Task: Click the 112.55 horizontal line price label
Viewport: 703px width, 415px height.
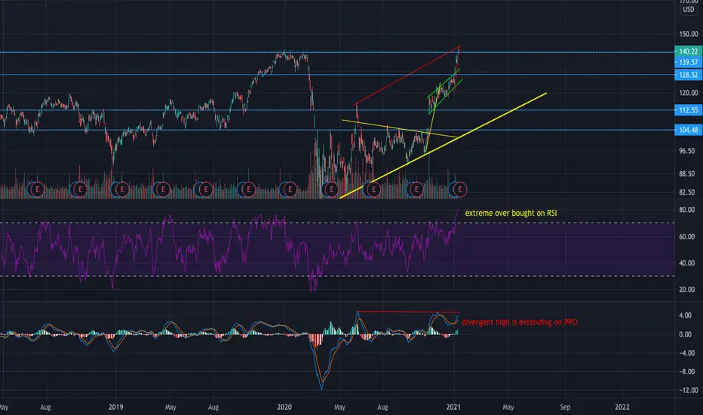Action: click(688, 110)
